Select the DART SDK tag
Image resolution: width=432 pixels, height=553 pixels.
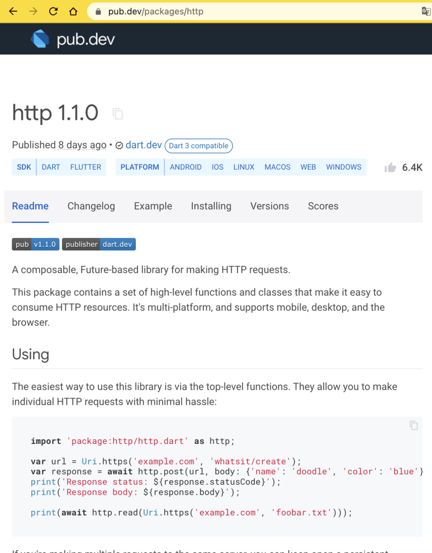click(51, 167)
